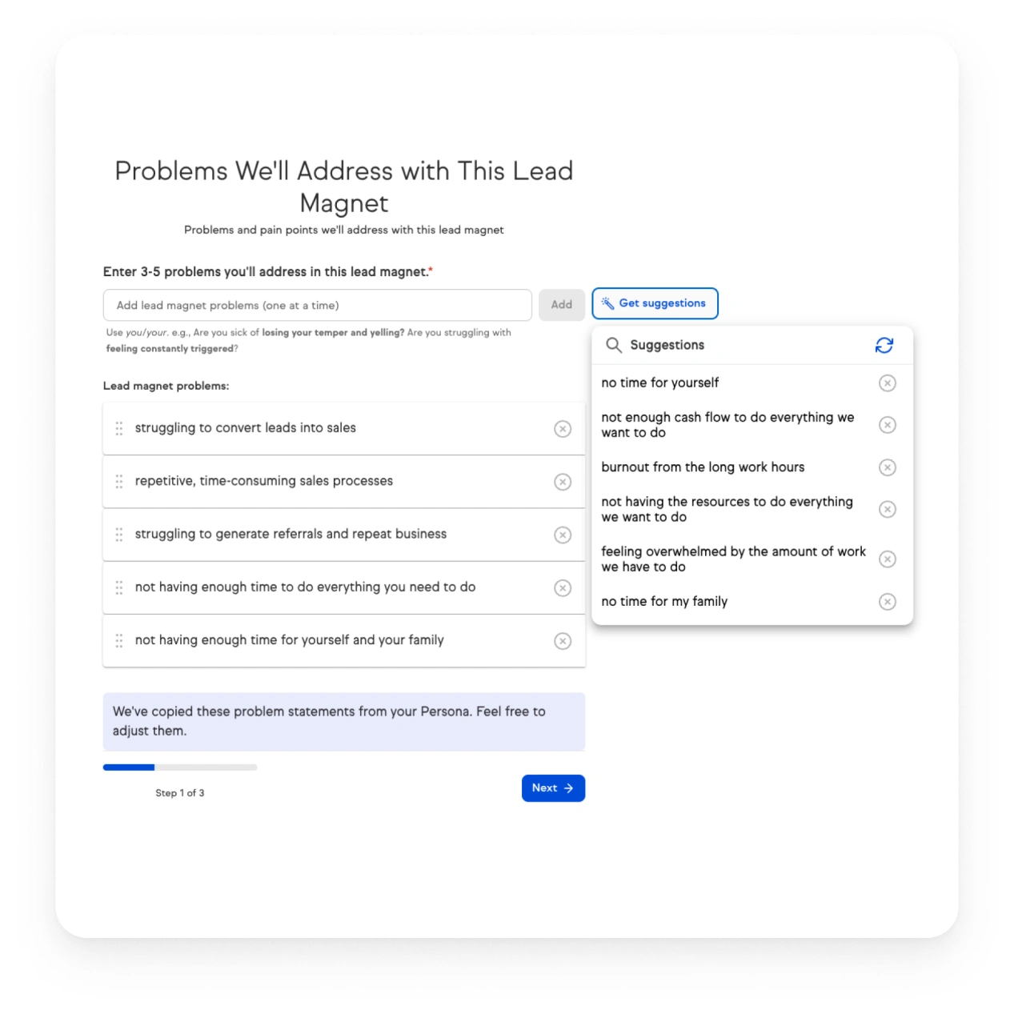Screen dimensions: 1014x1014
Task: Click the step progress bar
Action: click(180, 768)
